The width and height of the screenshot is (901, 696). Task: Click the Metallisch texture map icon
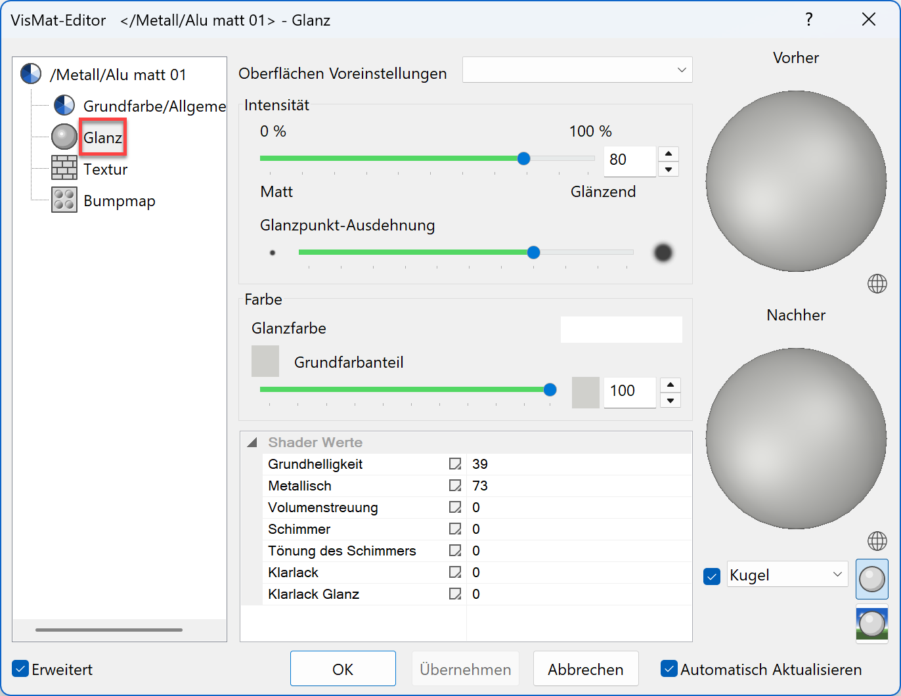pos(454,486)
